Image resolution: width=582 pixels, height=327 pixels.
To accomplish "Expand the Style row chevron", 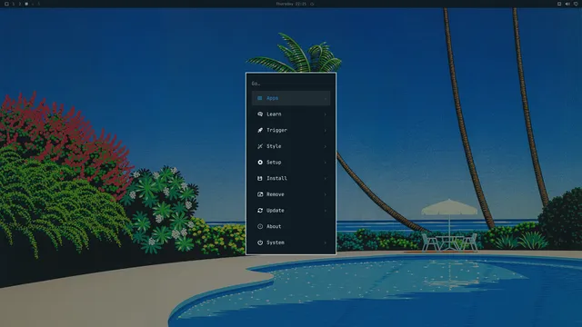I will pos(326,146).
